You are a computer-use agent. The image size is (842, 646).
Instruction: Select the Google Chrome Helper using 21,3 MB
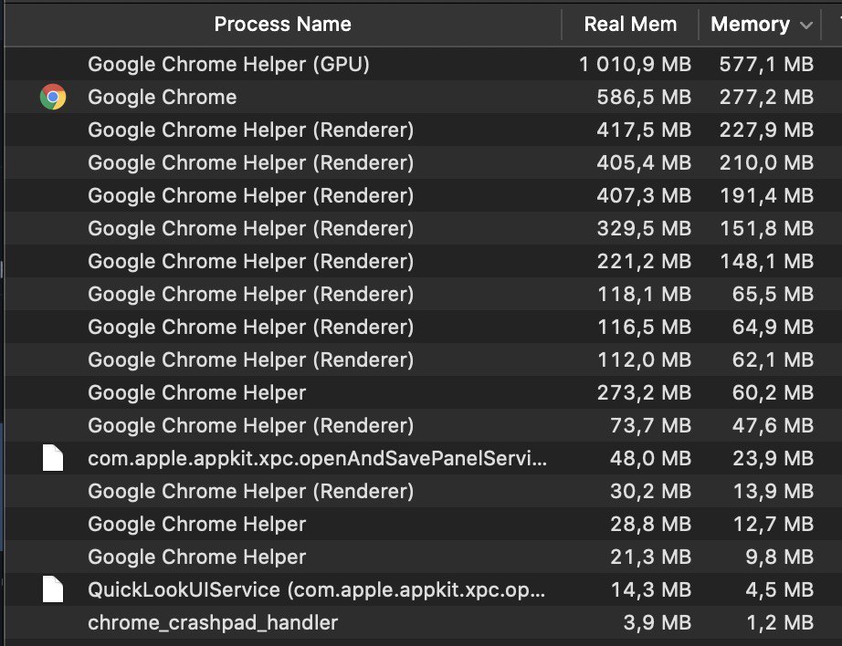[x=423, y=557]
